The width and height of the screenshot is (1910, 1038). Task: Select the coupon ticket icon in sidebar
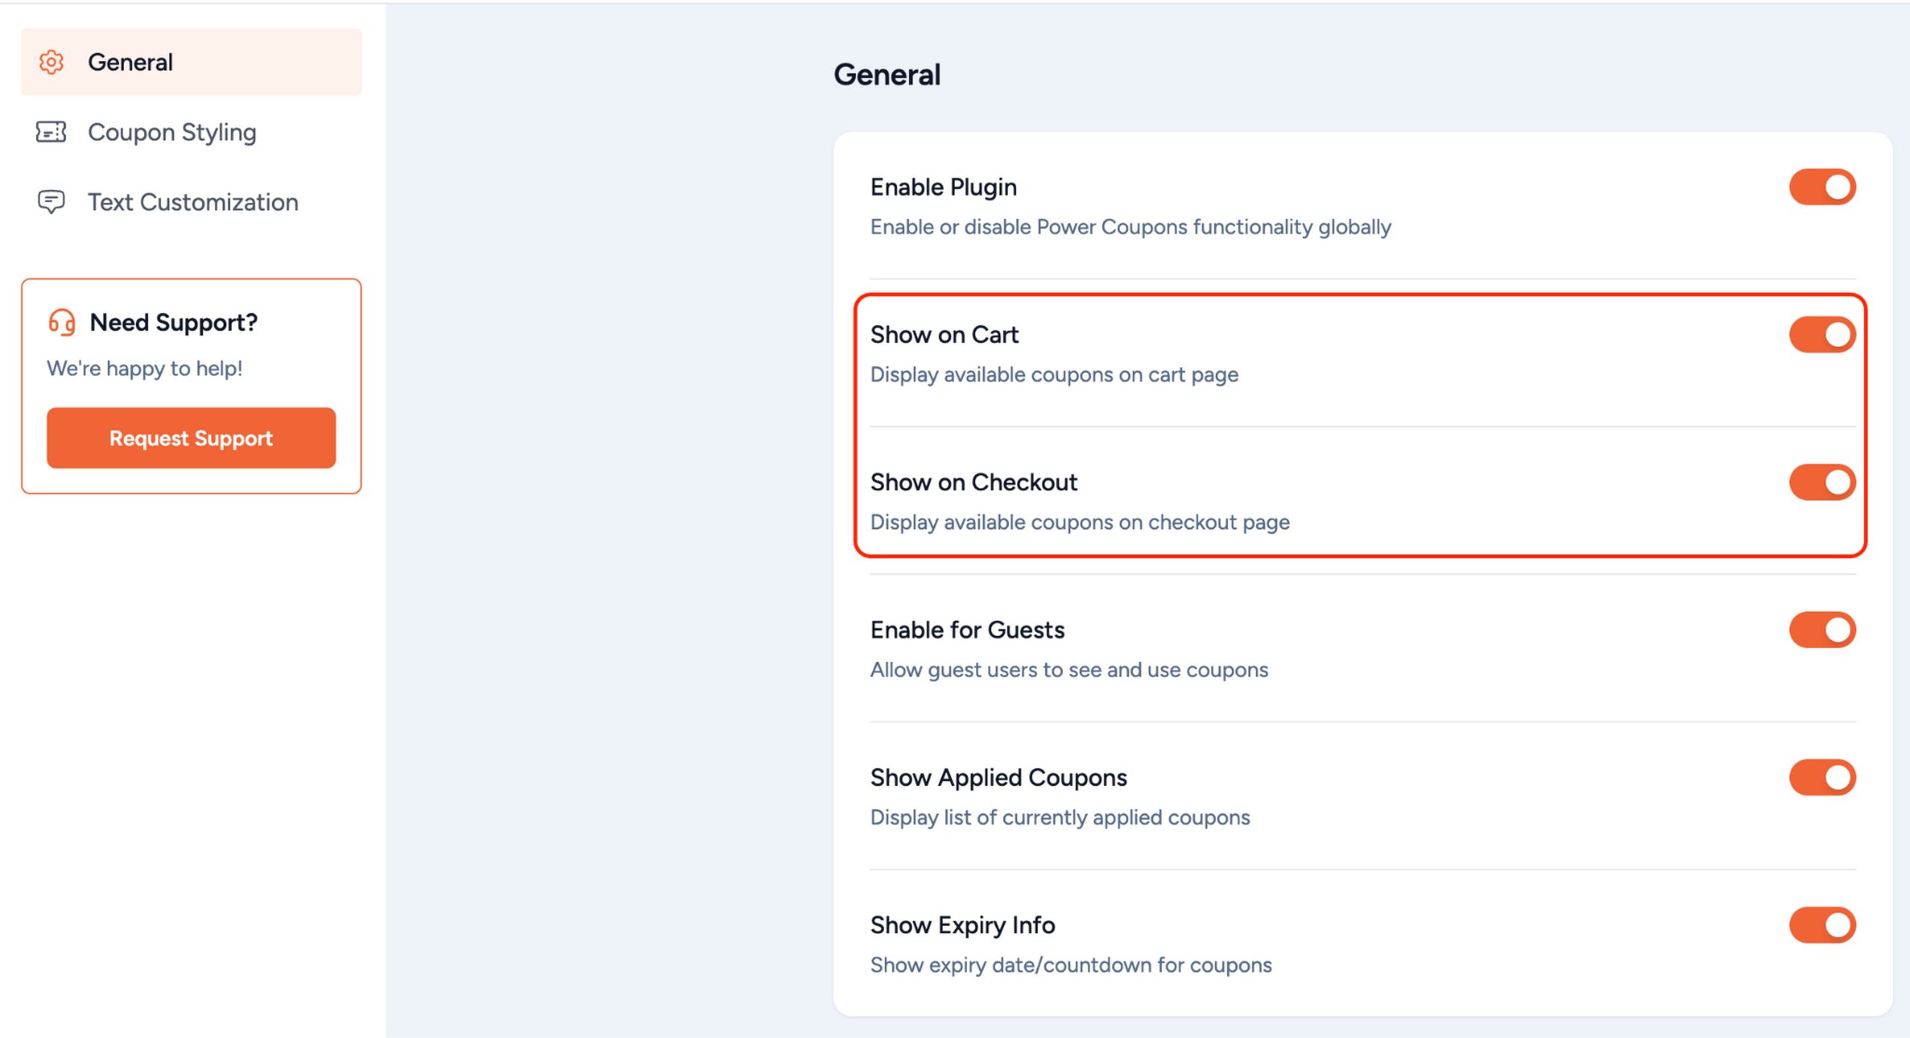[x=51, y=132]
